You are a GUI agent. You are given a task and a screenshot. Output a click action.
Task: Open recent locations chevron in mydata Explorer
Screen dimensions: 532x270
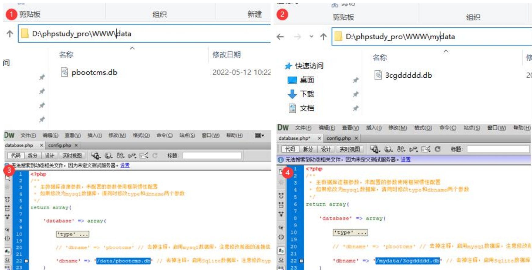pos(311,37)
